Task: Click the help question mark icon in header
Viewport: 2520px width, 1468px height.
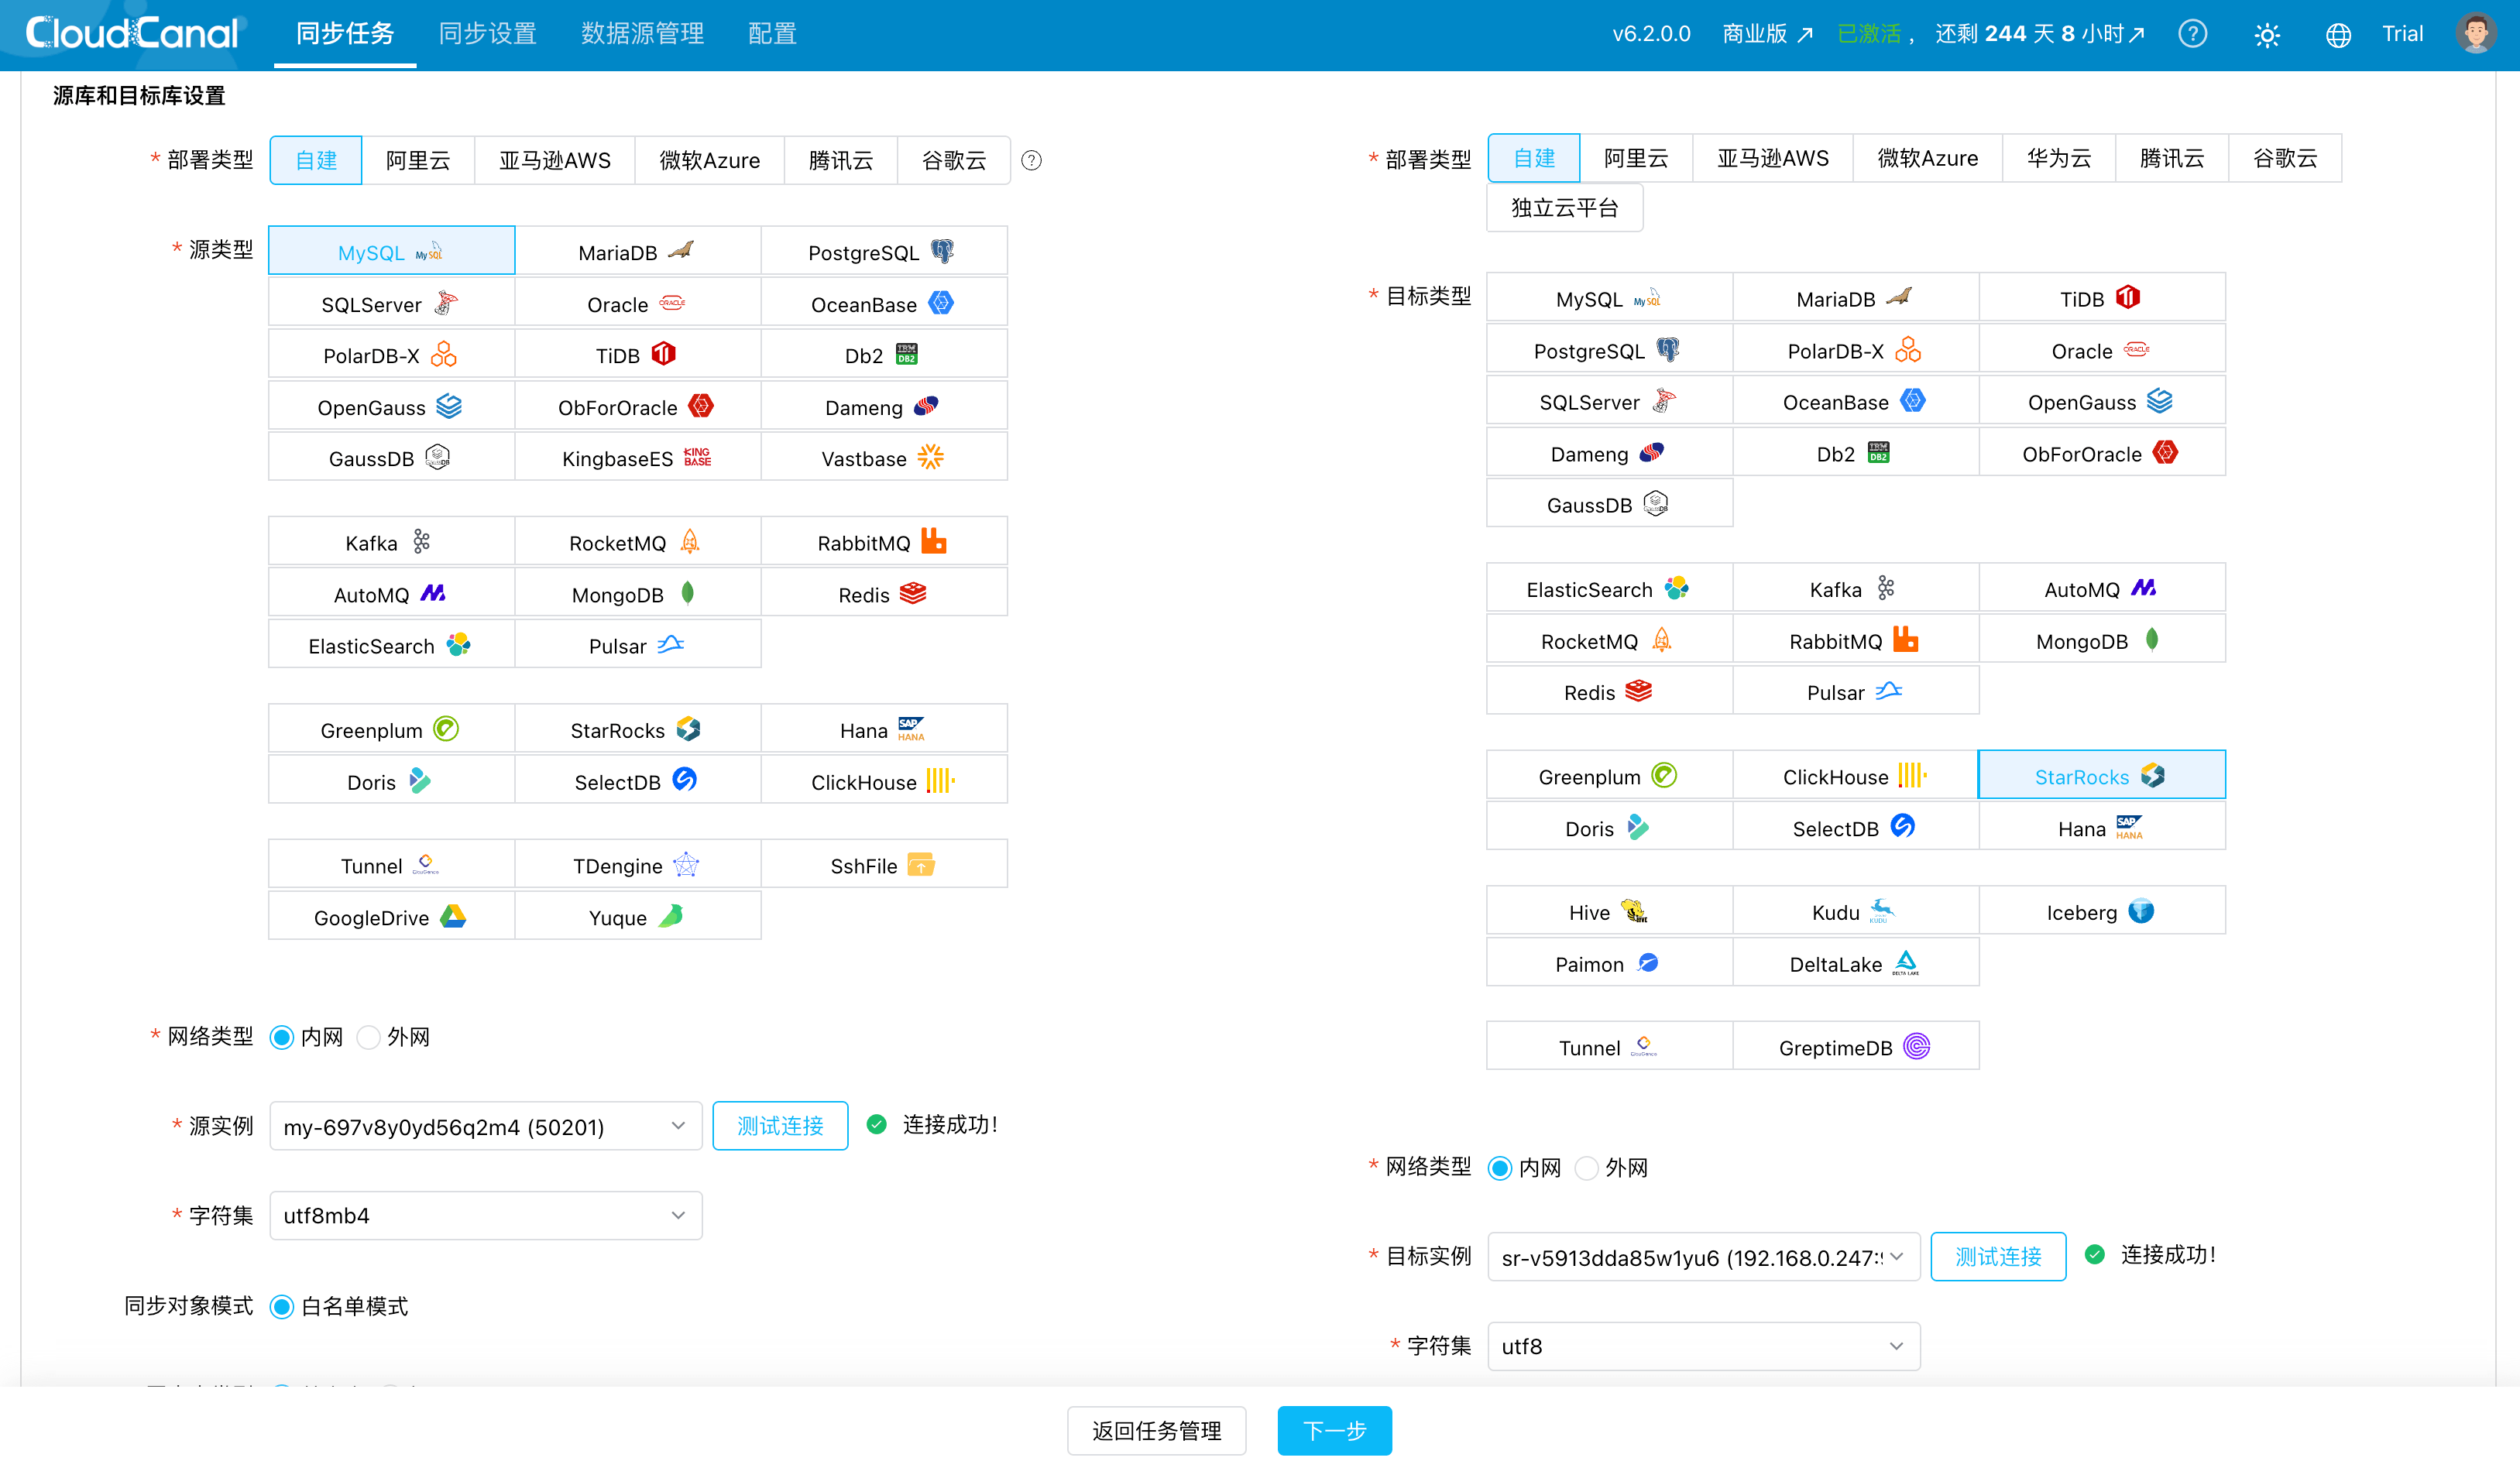Action: click(2192, 34)
